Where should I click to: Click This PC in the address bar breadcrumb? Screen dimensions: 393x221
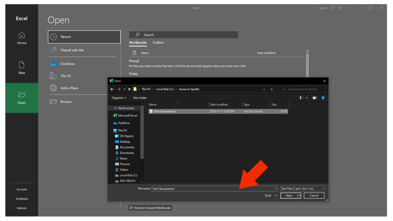pyautogui.click(x=146, y=89)
